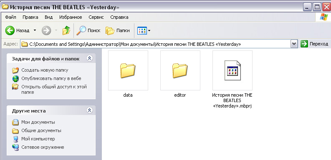Click the Windows flag logo

coord(323,17)
